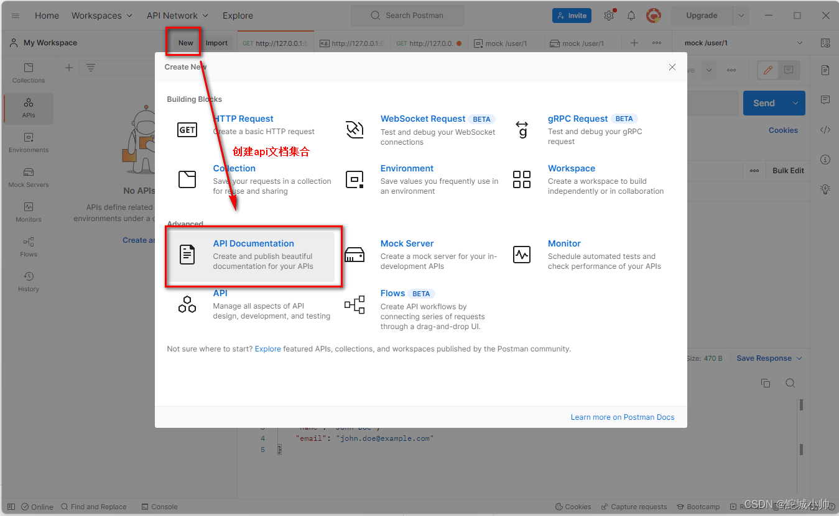Image resolution: width=839 pixels, height=516 pixels.
Task: Open the user avatar menu
Action: [x=654, y=16]
